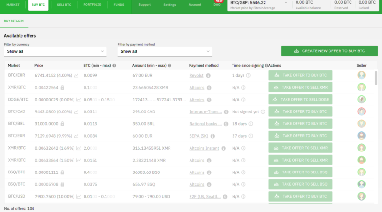
Task: Click chart icon next to 7900.7500 price
Action: point(78,196)
